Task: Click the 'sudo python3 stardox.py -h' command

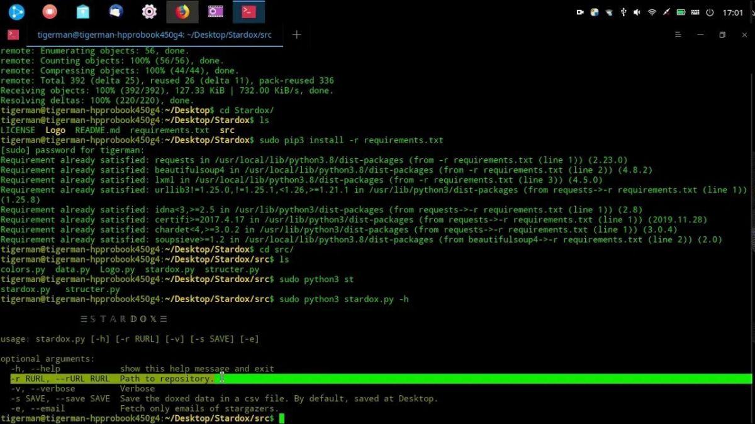Action: point(344,300)
